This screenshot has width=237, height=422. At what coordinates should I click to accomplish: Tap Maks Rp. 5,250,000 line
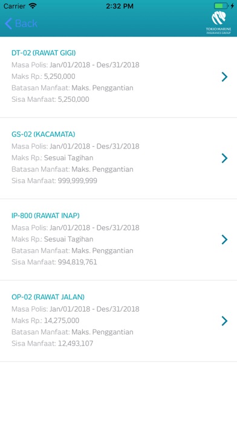[x=43, y=76]
